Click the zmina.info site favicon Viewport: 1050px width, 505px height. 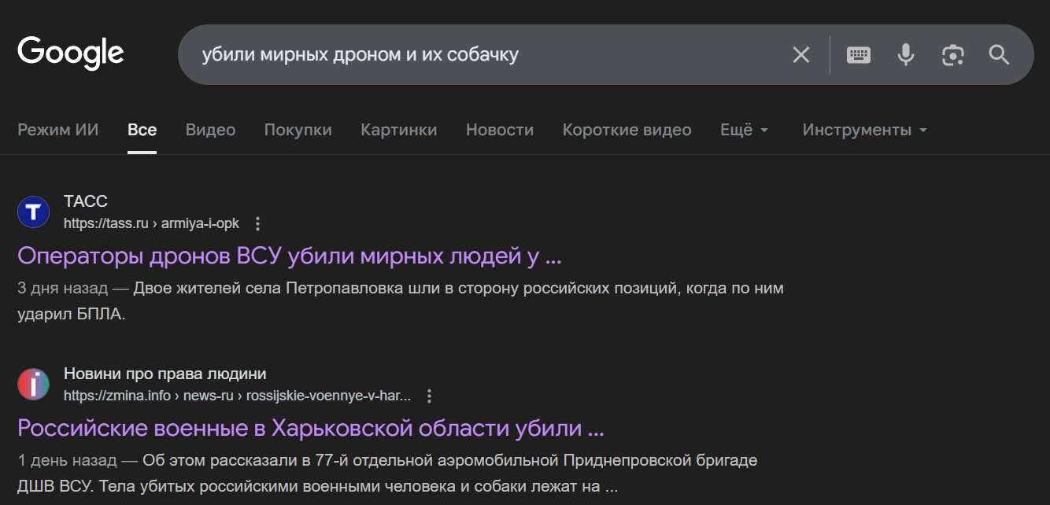33,384
